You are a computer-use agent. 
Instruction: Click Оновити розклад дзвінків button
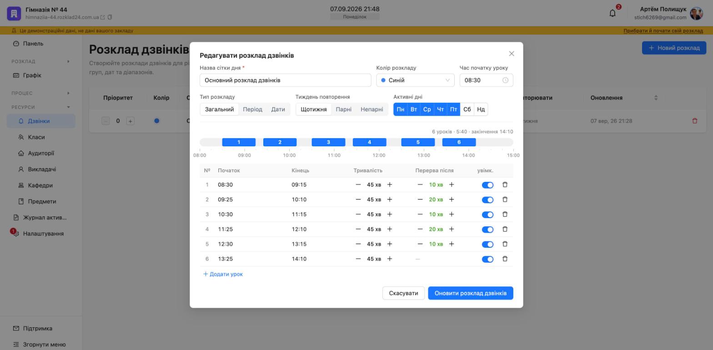(x=470, y=293)
